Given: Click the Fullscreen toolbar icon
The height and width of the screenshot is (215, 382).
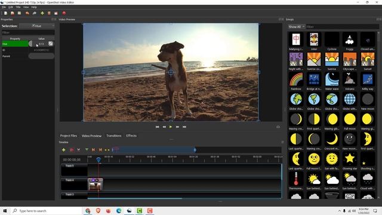Looking at the screenshot, I should point(56,13).
